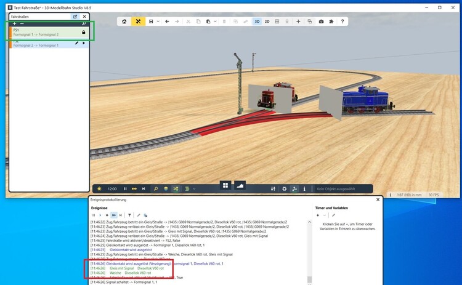Clear the event log icon

click(x=145, y=215)
